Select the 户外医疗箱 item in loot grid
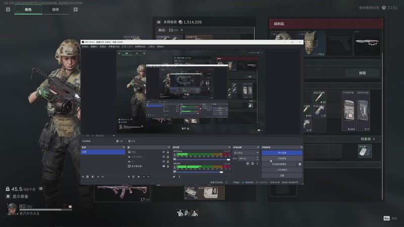 click(x=348, y=110)
